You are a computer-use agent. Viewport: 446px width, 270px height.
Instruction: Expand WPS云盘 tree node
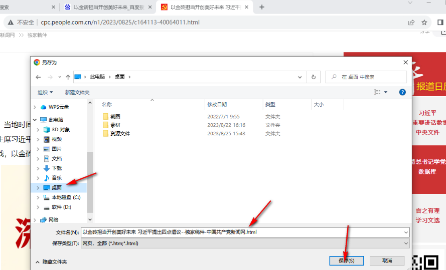point(35,107)
